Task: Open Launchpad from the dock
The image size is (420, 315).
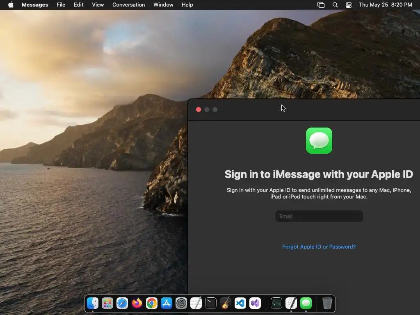Action: click(x=107, y=303)
